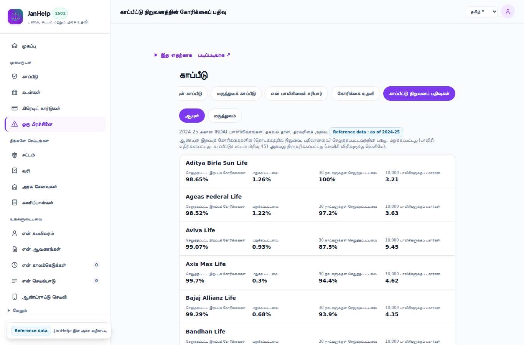
Task: Click the 2502 version badge
Action: coord(60,13)
